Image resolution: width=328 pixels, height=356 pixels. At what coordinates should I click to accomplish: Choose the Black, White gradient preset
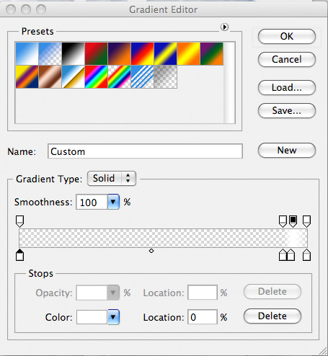pos(73,54)
